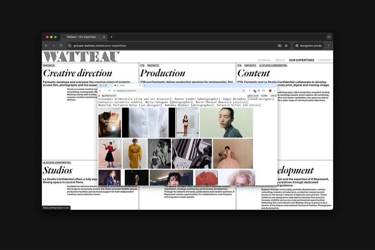Click the 1718 tag above Production
This screenshot has height=250, width=375.
[142, 65]
